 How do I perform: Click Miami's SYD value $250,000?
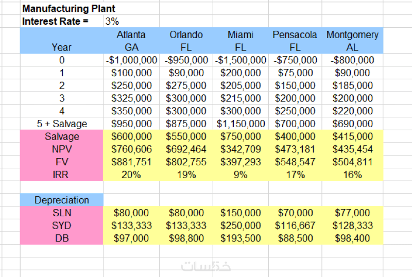point(241,226)
